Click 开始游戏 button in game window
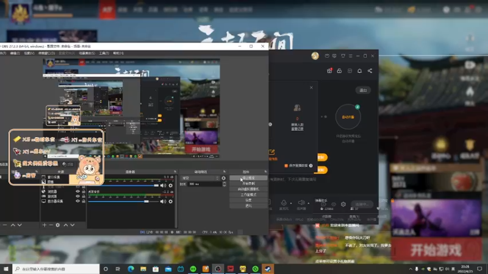Image resolution: width=488 pixels, height=274 pixels. [x=436, y=250]
